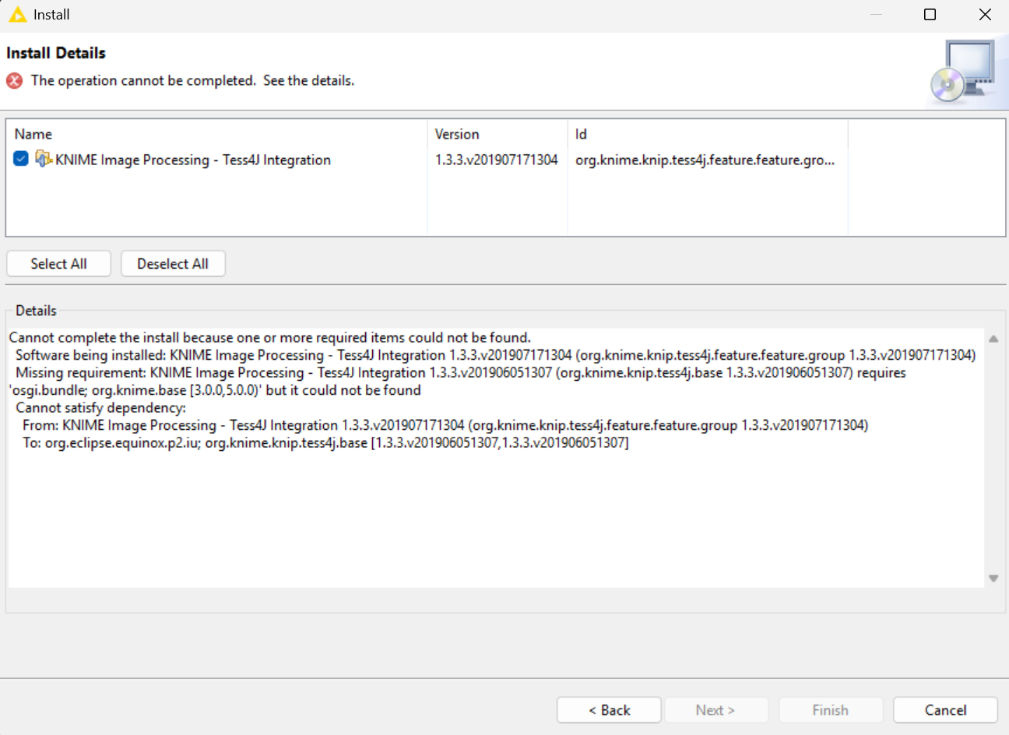Click 'The operation cannot be completed' message
The width and height of the screenshot is (1009, 735).
[192, 80]
